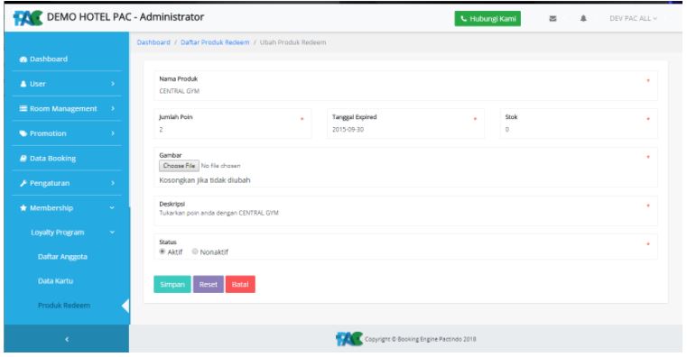Click the Daftar Produk Redeem breadcrumb link

(215, 42)
